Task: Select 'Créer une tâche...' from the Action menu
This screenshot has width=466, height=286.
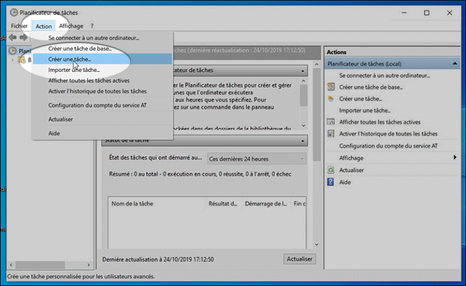Action: tap(69, 59)
